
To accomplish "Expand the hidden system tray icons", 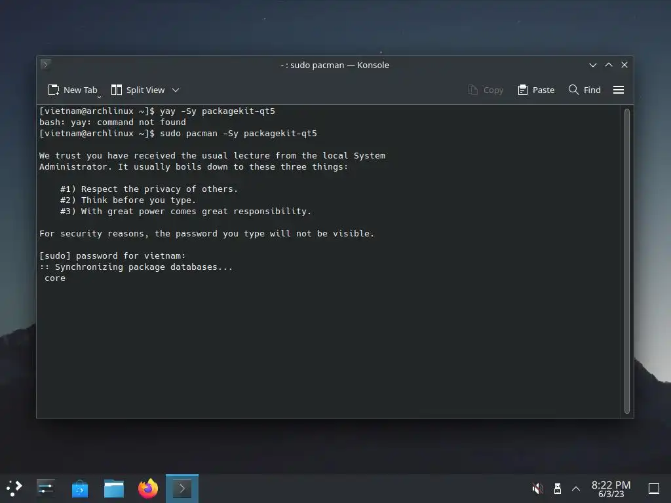I will click(576, 489).
